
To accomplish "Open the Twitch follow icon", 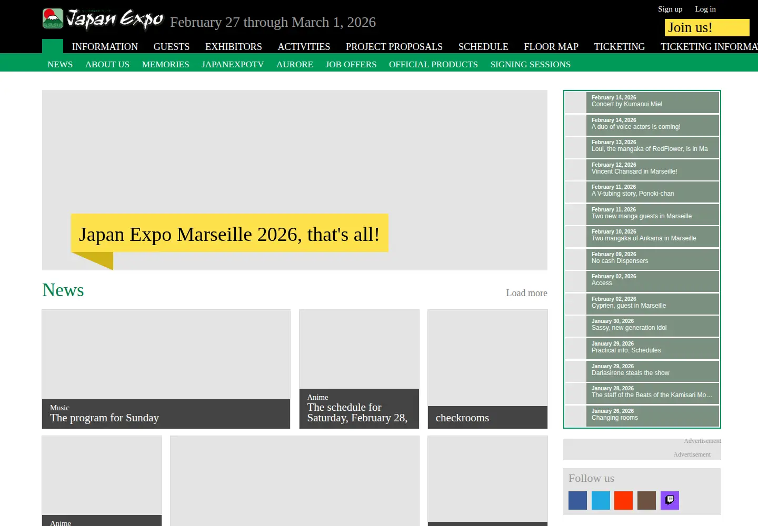I will click(x=670, y=500).
